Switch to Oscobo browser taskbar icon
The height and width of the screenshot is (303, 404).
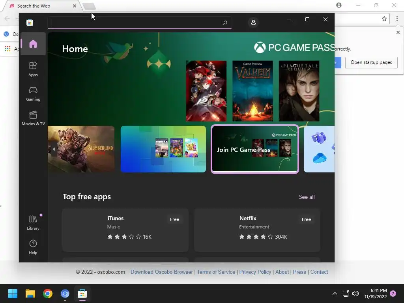(x=65, y=294)
